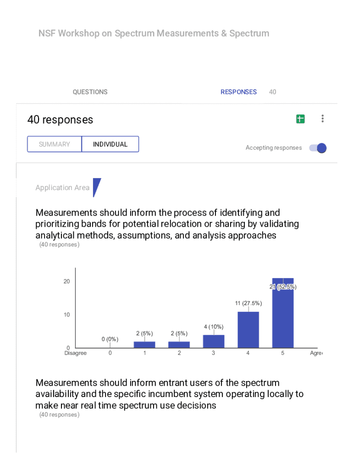Image resolution: width=353 pixels, height=469 pixels.
Task: Switch to the RESPONSES tab
Action: point(238,92)
